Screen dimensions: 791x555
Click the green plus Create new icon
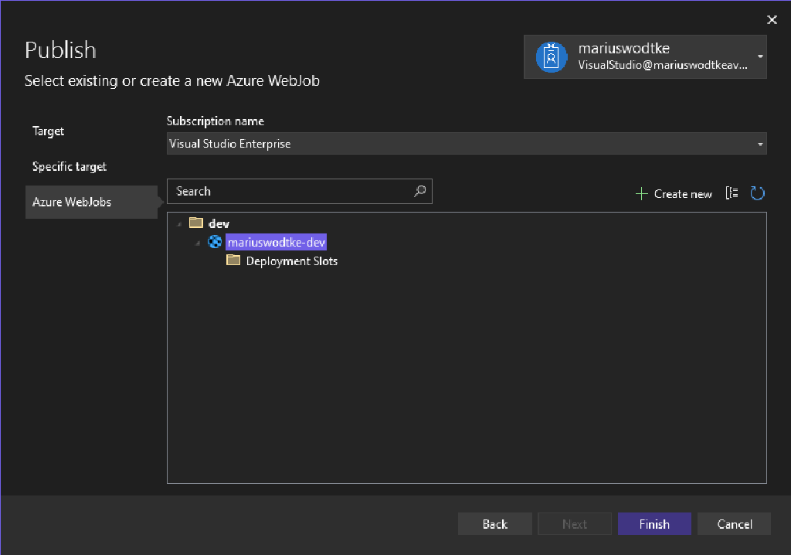(641, 193)
